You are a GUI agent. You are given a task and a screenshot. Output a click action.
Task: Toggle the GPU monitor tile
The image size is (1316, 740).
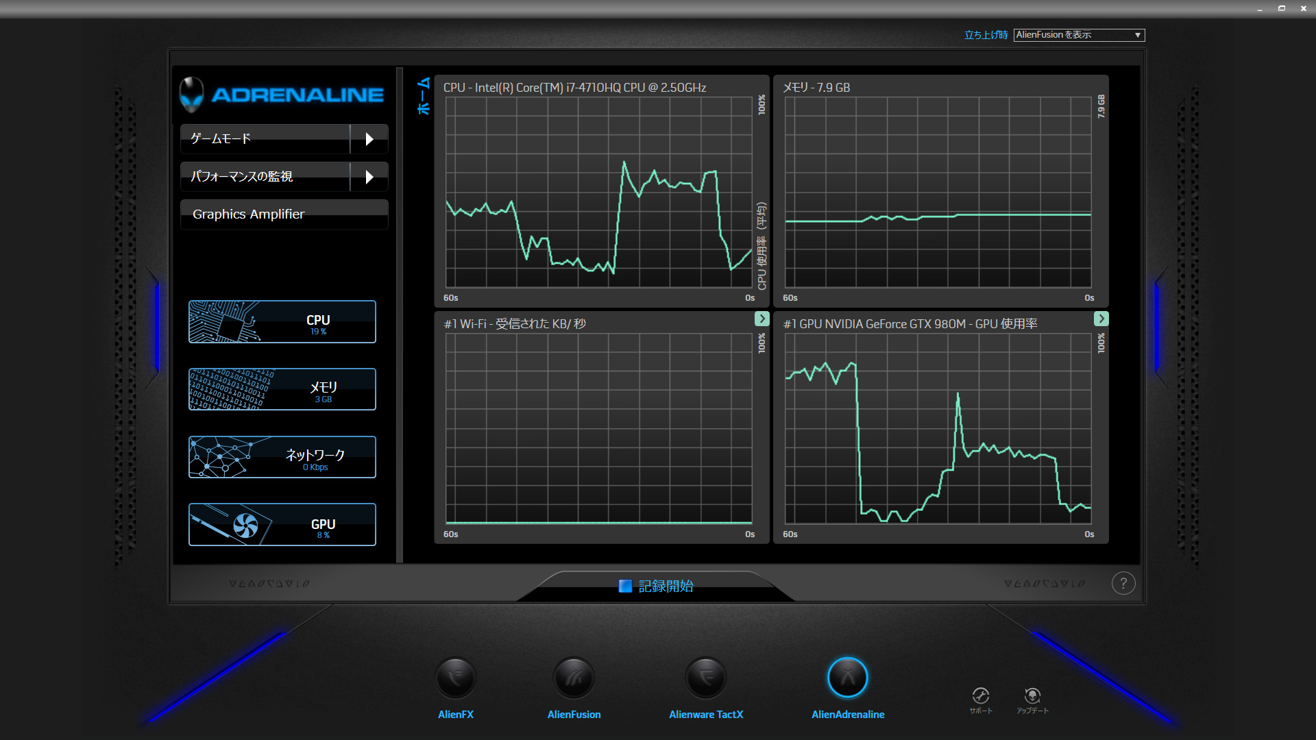[282, 525]
